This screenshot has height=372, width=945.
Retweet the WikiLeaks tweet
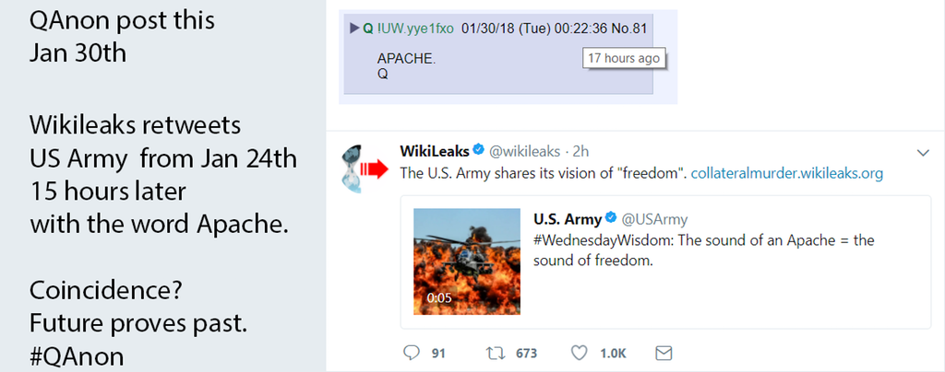[x=495, y=353]
